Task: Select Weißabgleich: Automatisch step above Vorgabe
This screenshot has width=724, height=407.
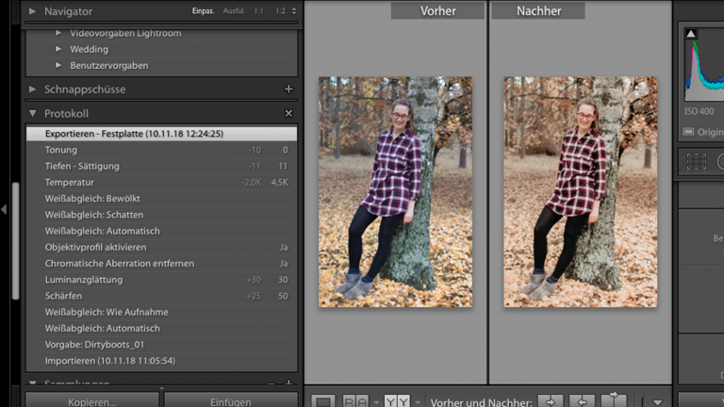Action: (x=161, y=329)
